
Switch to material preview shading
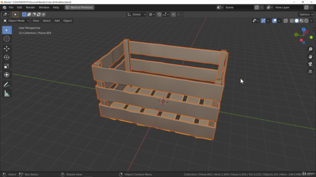[x=302, y=21]
